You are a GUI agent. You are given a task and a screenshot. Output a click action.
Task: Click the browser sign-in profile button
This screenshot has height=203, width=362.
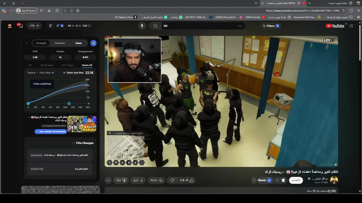pyautogui.click(x=26, y=11)
